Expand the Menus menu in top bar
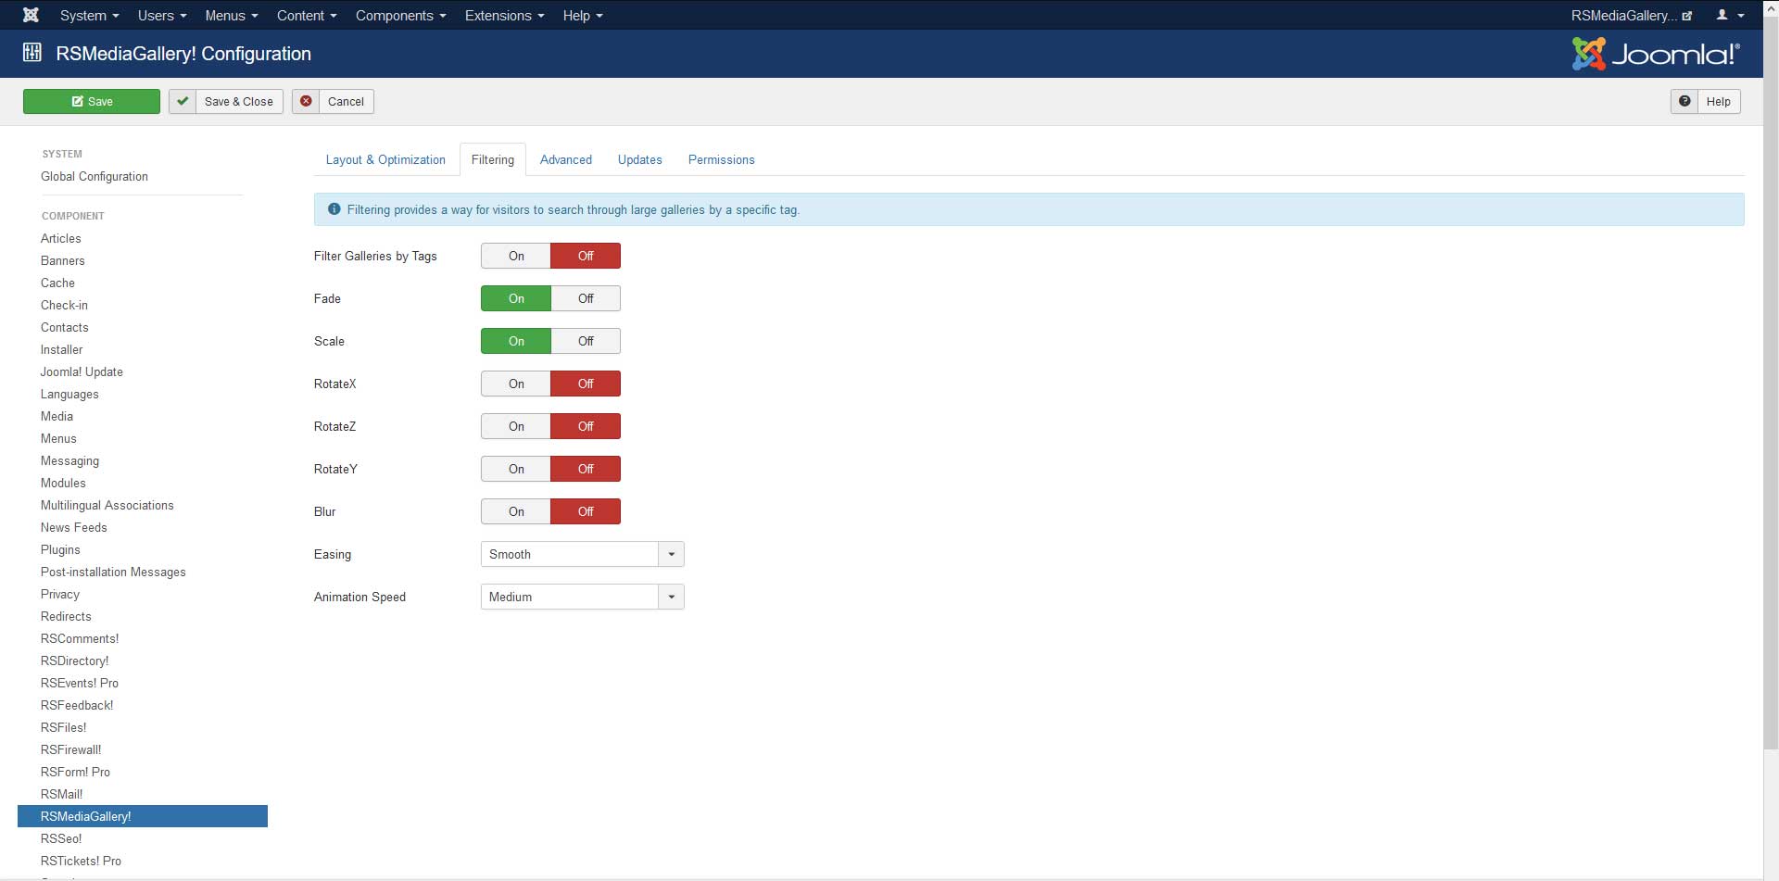The width and height of the screenshot is (1779, 881). point(232,16)
